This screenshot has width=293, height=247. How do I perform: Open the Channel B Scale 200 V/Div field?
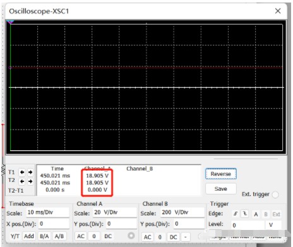point(182,212)
